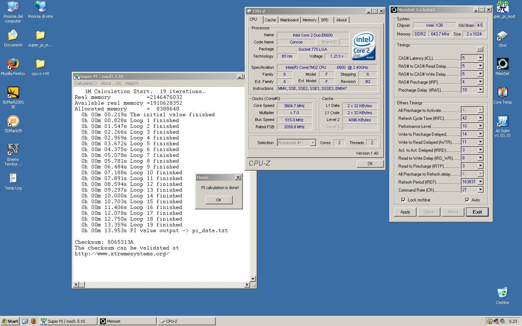
Task: Switch to the Mainboard tab in CPU-Z
Action: [x=289, y=20]
